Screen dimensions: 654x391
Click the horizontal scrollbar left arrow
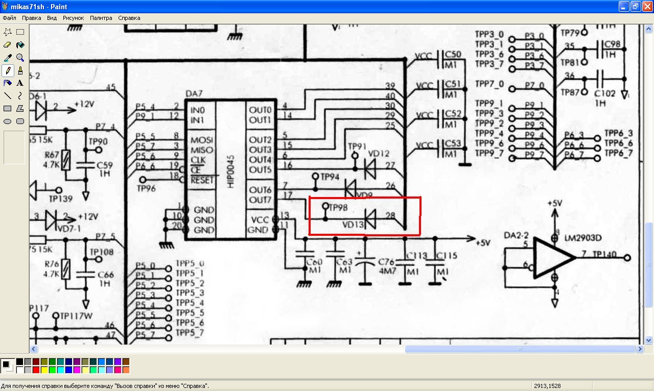pos(33,349)
